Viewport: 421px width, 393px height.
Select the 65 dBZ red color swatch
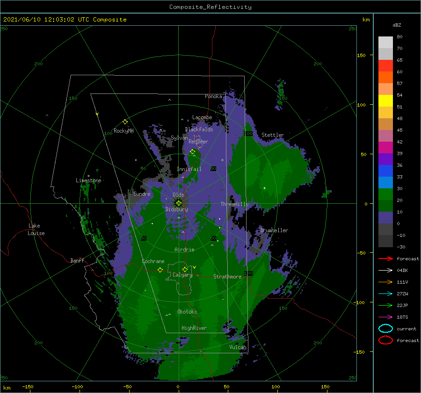point(385,66)
